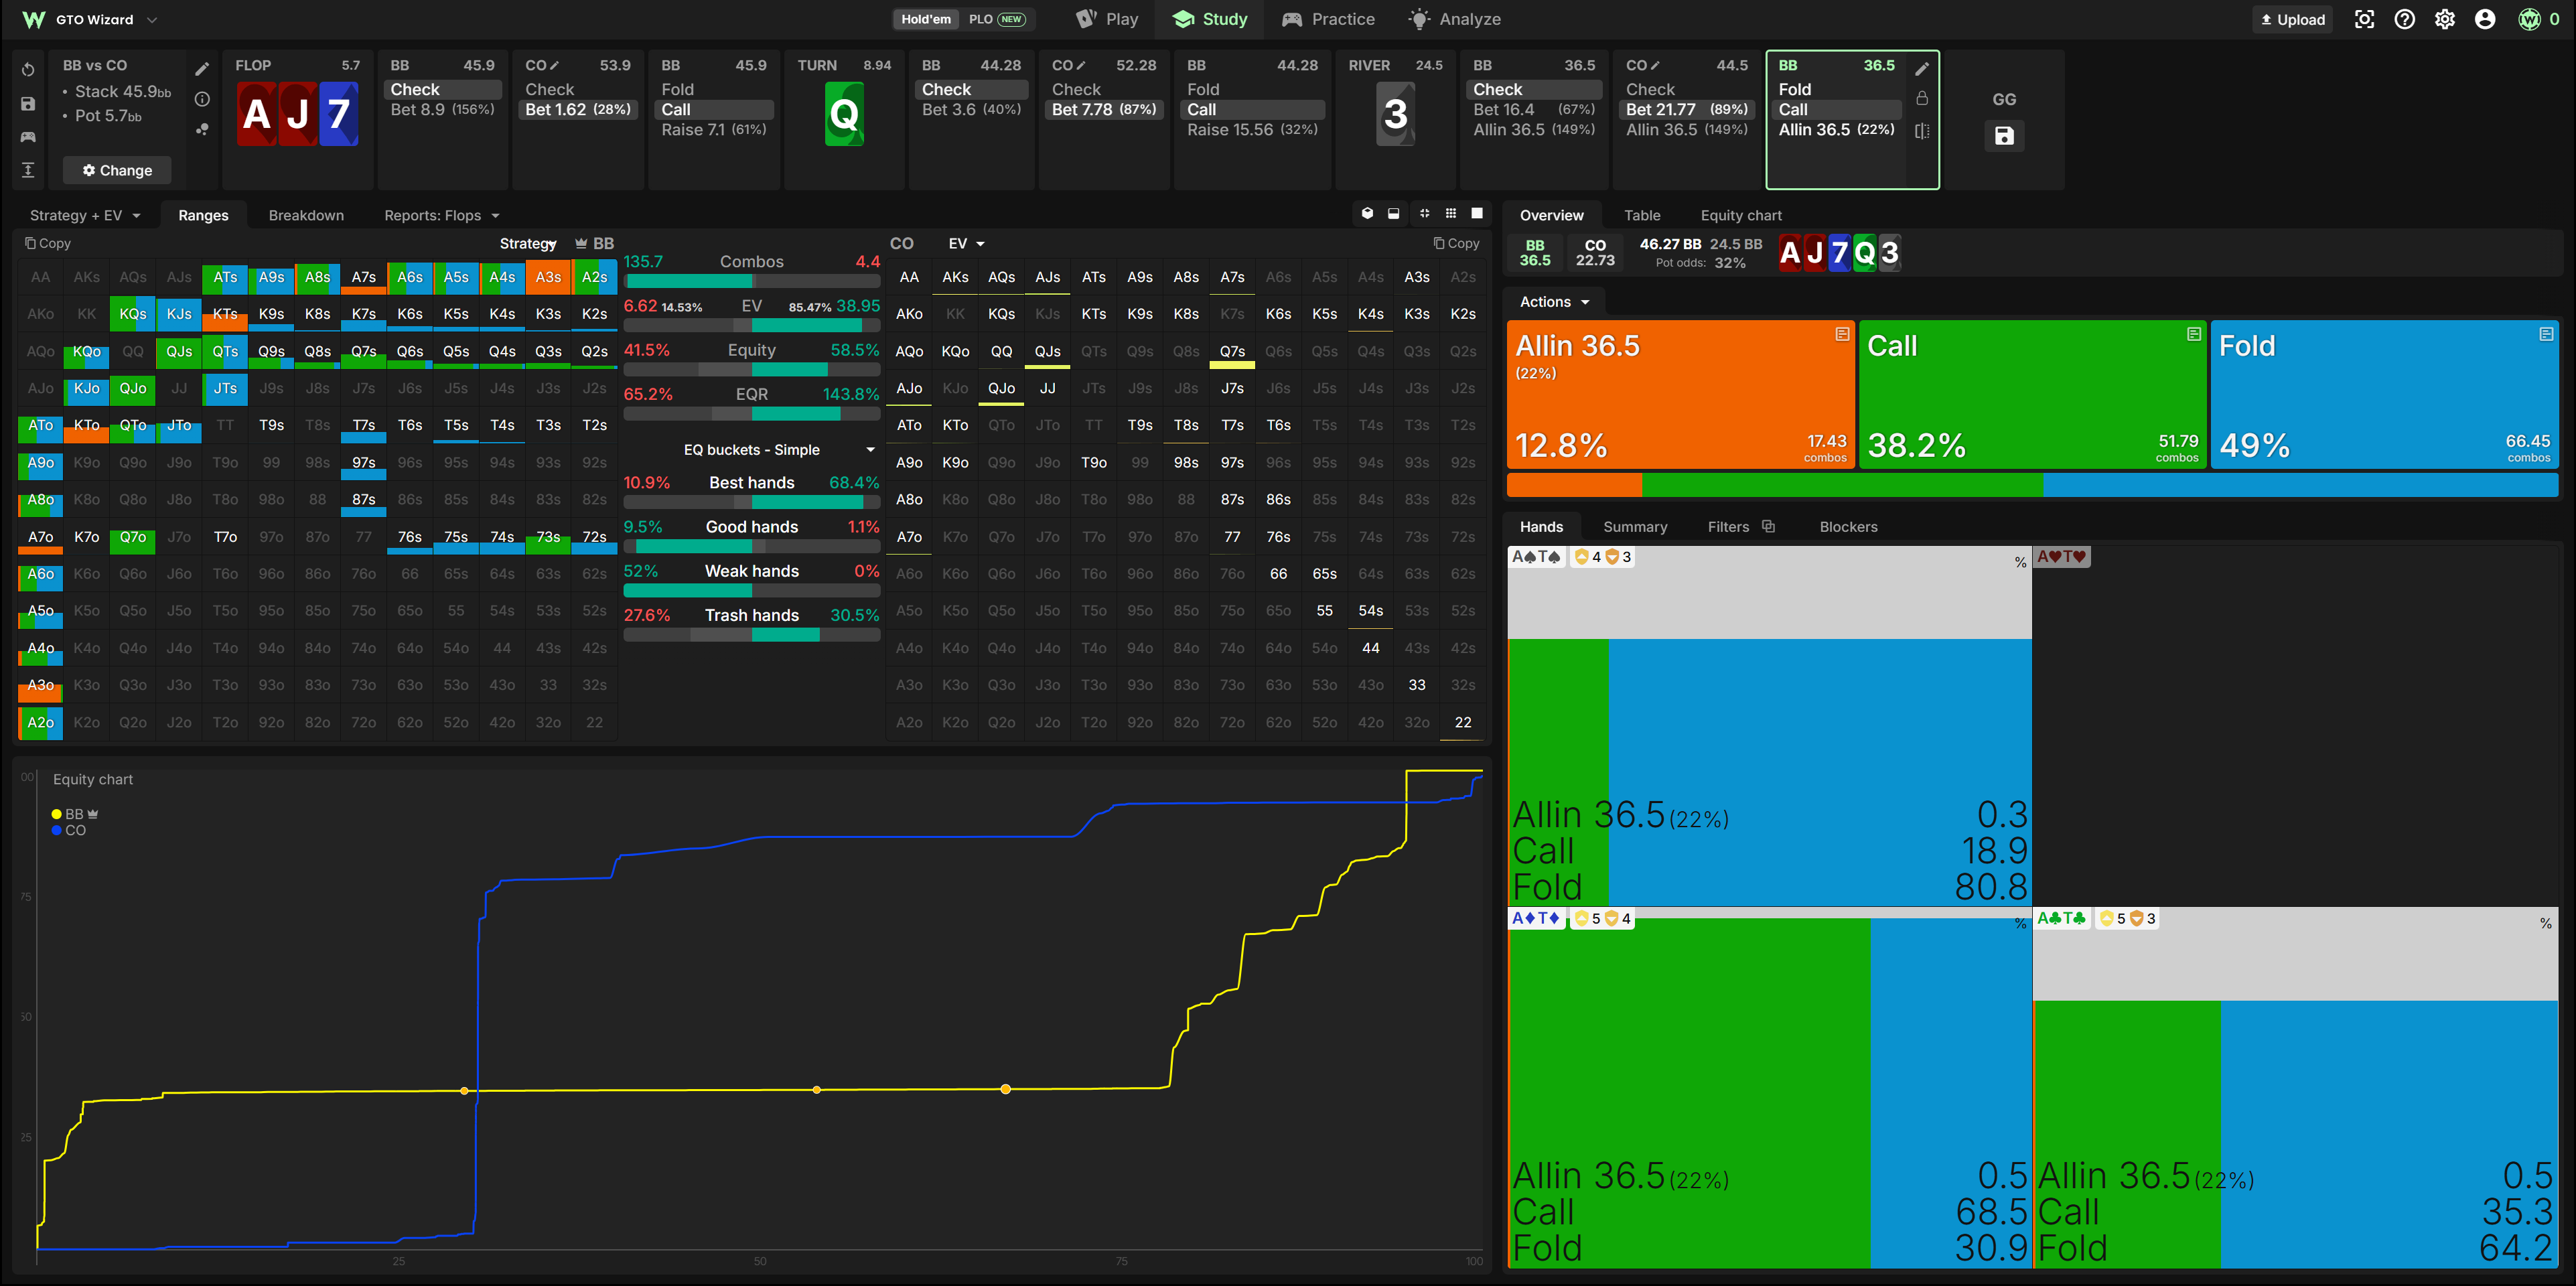Viewport: 2576px width, 1286px height.
Task: Click the pencil icon beside CO 53.9 on flop
Action: [x=555, y=65]
